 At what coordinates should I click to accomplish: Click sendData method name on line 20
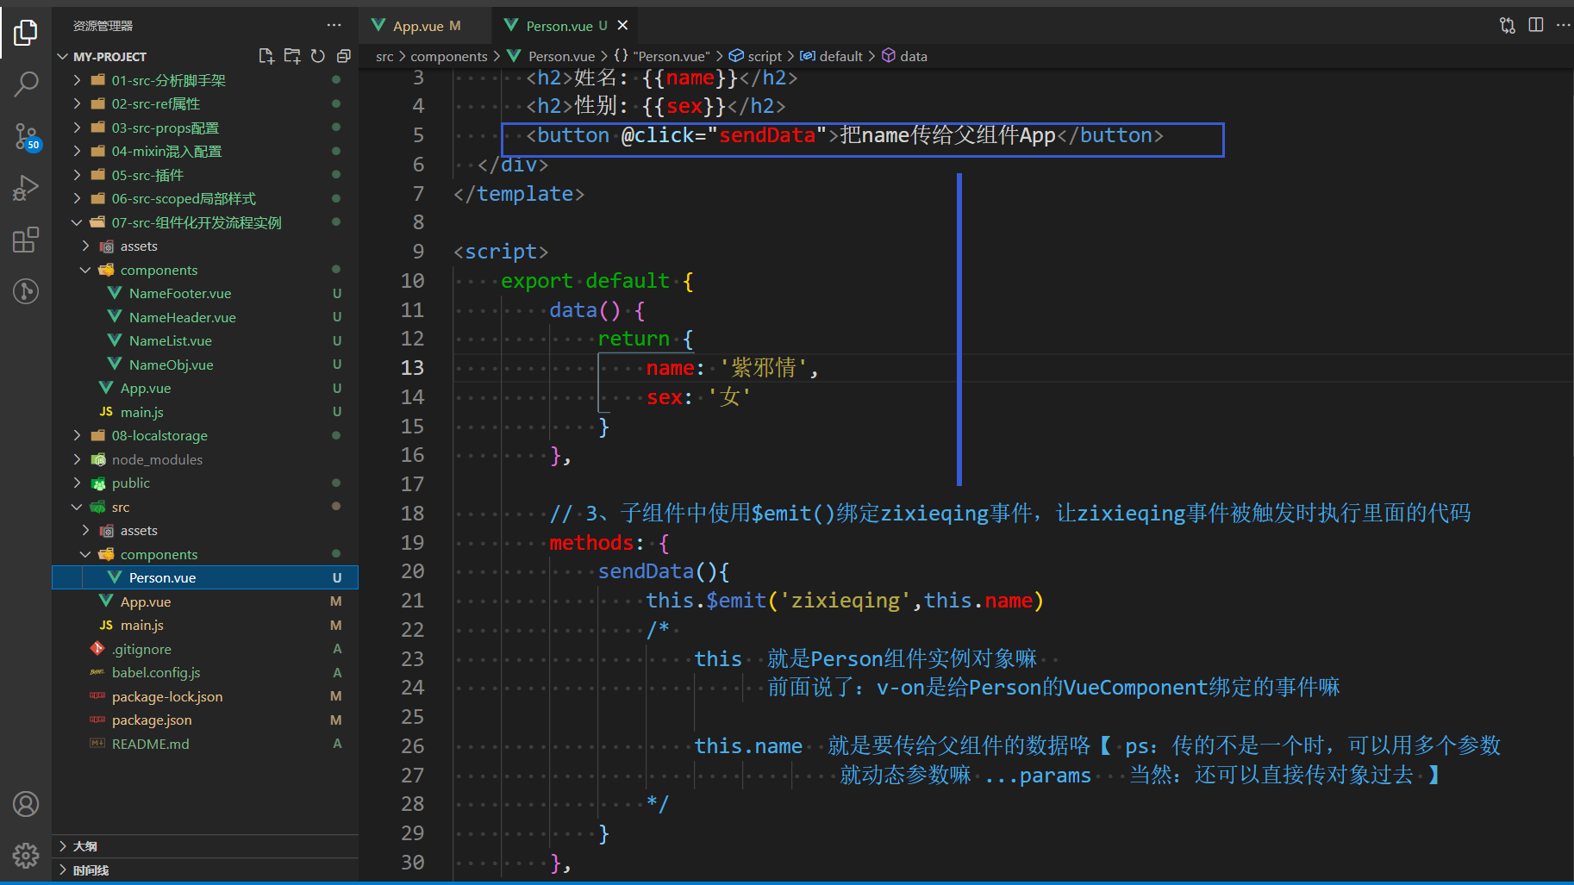pos(646,571)
